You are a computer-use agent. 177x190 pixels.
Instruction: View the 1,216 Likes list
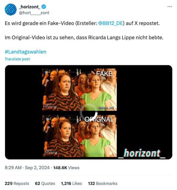tap(71, 183)
